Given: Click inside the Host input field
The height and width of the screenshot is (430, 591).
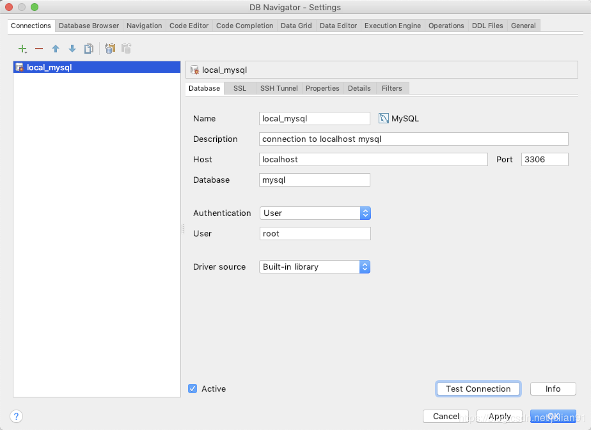Looking at the screenshot, I should 373,159.
